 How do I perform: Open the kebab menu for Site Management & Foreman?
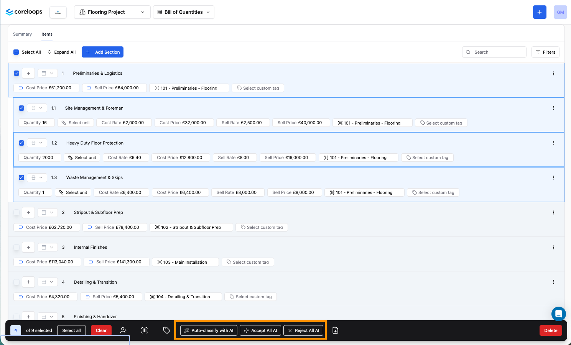point(553,108)
